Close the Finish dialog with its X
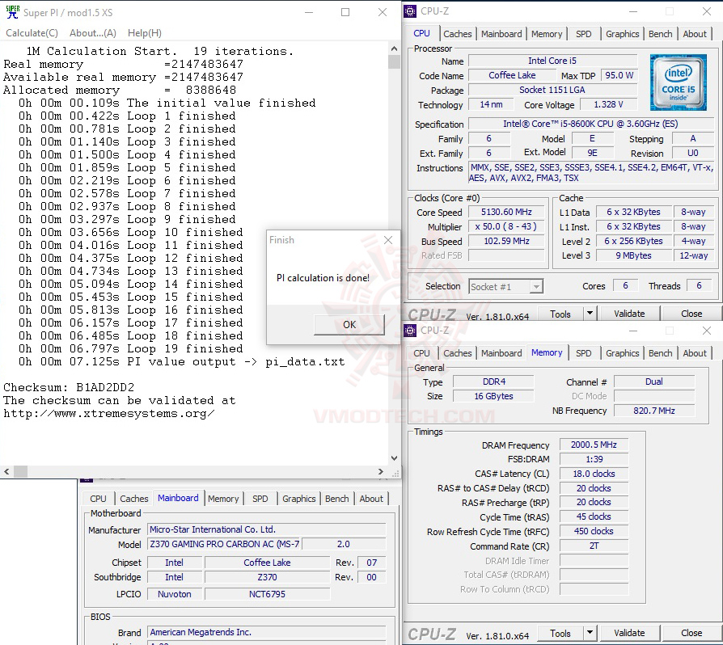723x645 pixels. coord(388,240)
